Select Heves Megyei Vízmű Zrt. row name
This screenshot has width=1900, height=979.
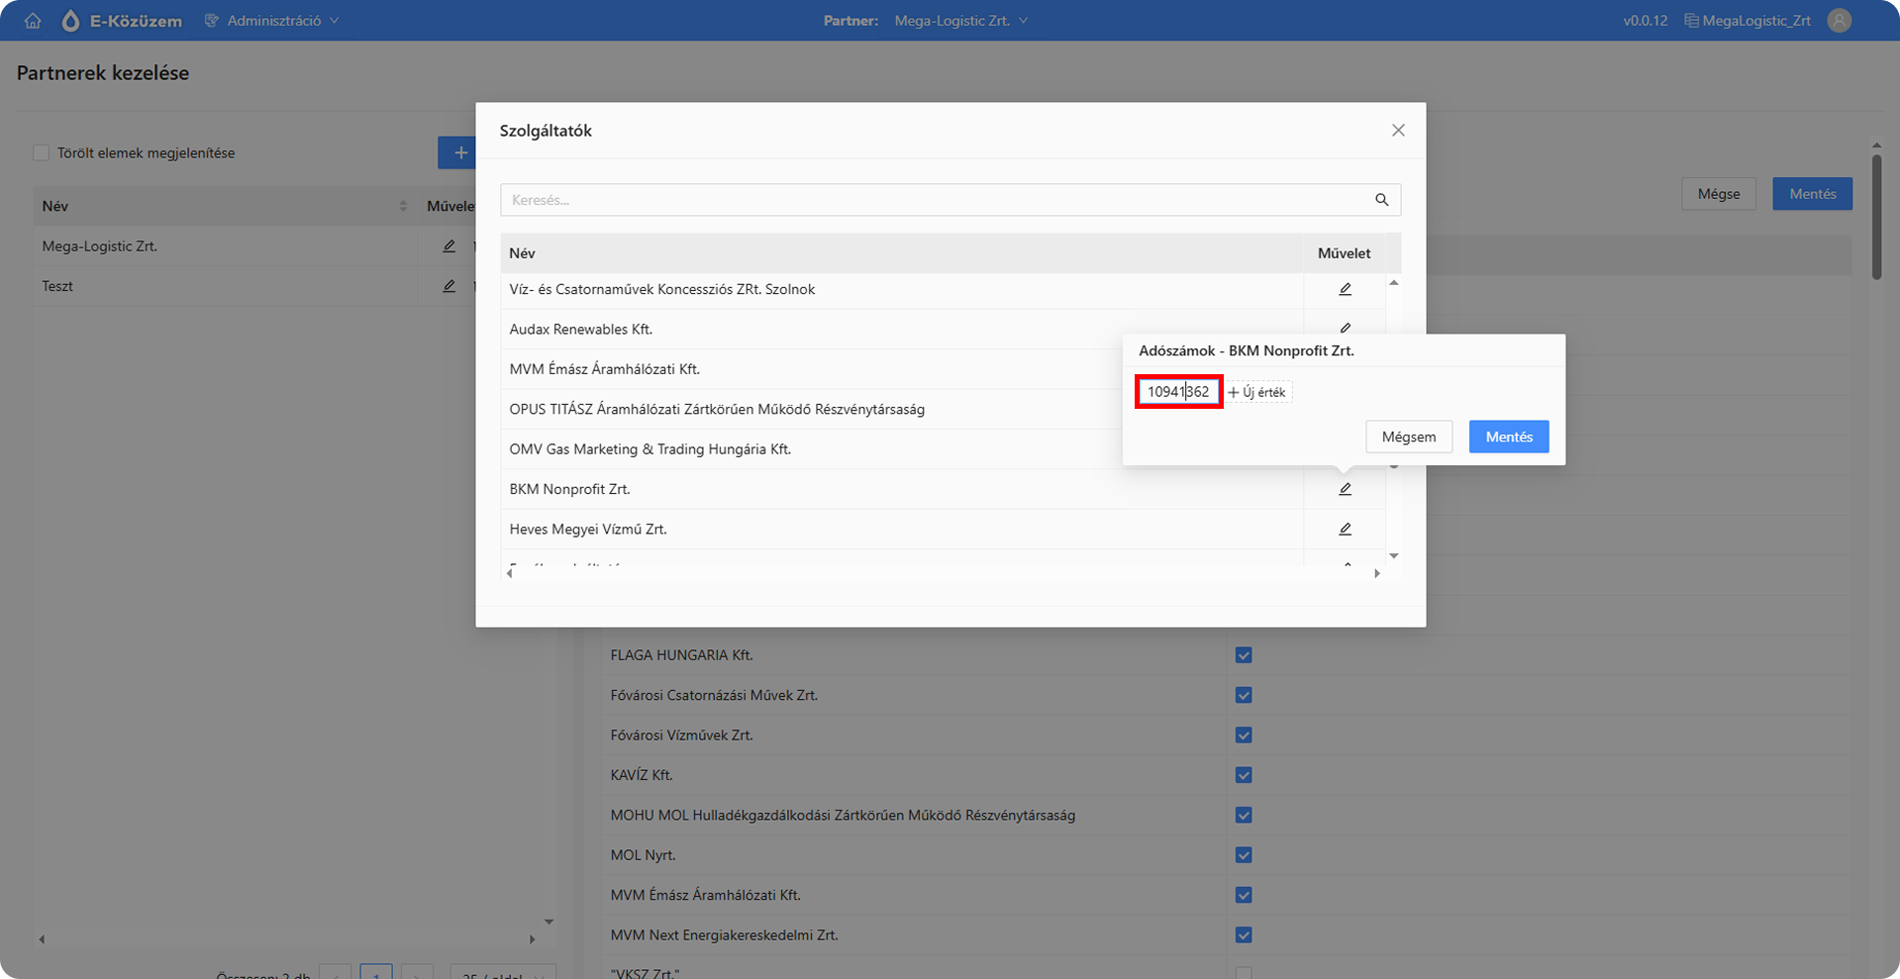click(x=588, y=530)
